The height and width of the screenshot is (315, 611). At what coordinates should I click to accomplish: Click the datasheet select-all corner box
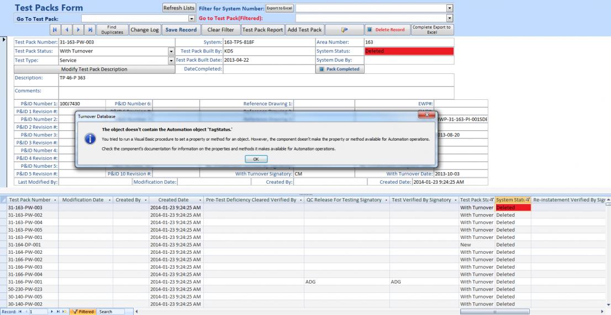pos(4,200)
